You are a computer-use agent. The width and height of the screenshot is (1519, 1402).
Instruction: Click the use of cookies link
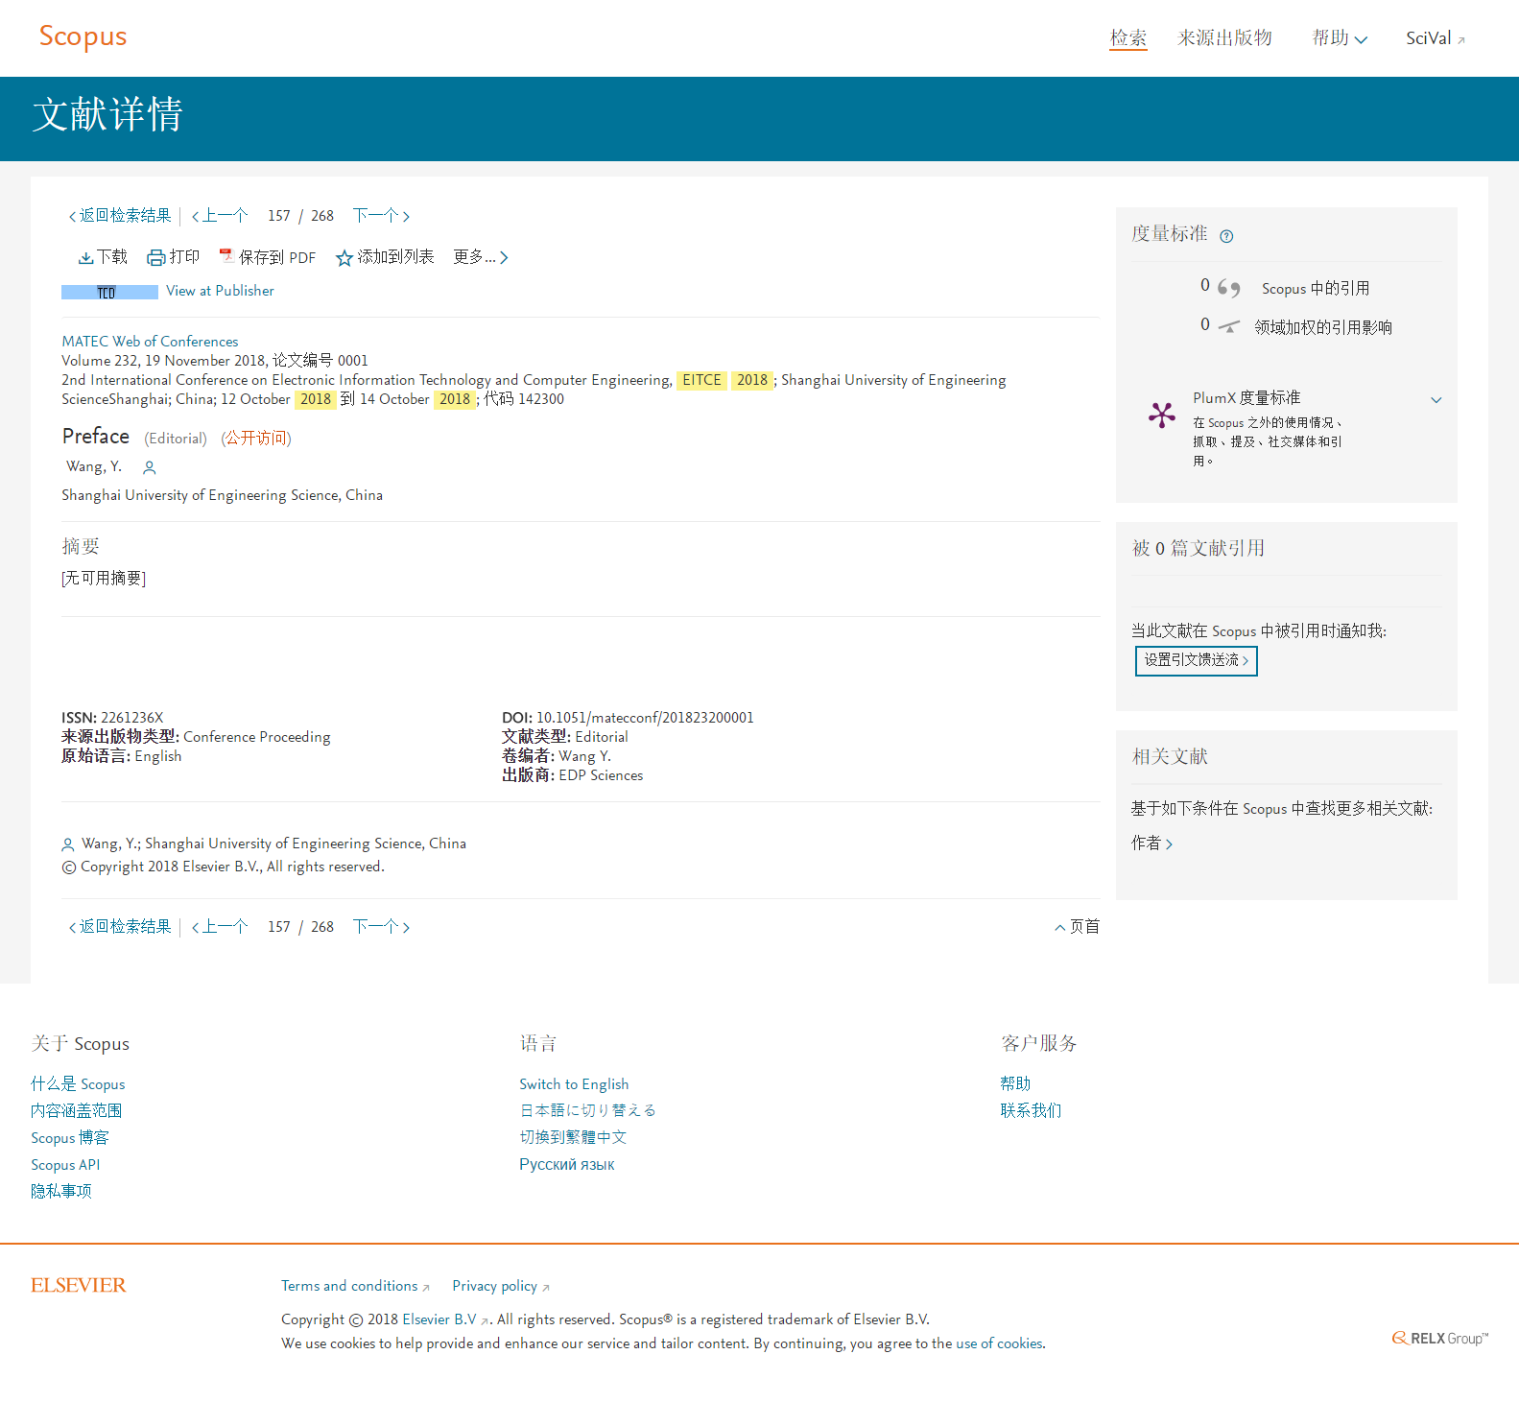coord(999,1343)
